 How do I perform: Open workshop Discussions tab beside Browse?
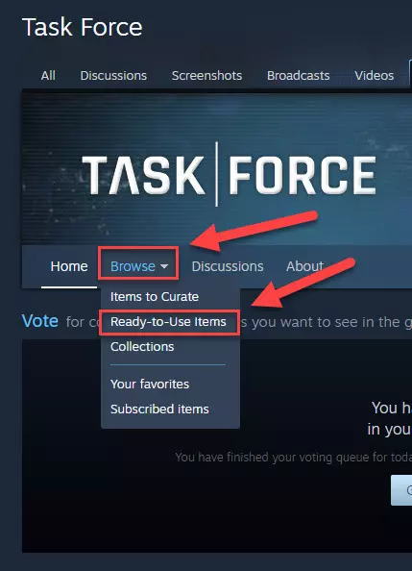tap(228, 266)
